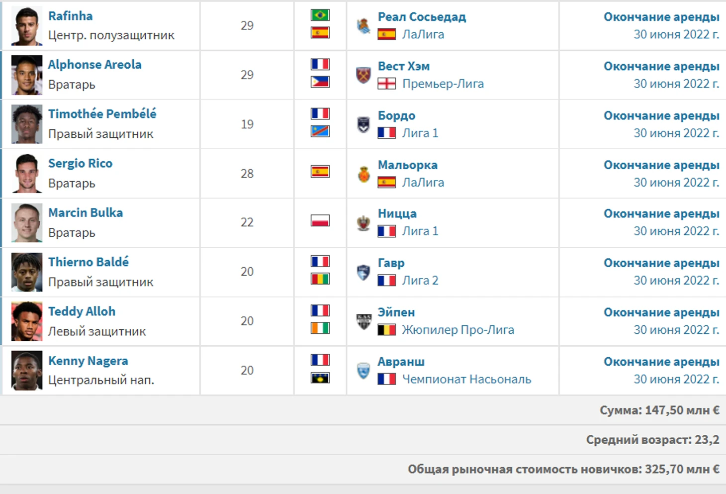Click the Poland flag next to Marcin Bulka

320,220
